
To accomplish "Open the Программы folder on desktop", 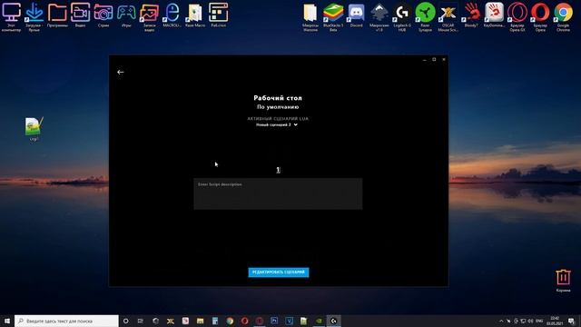I will tap(57, 15).
